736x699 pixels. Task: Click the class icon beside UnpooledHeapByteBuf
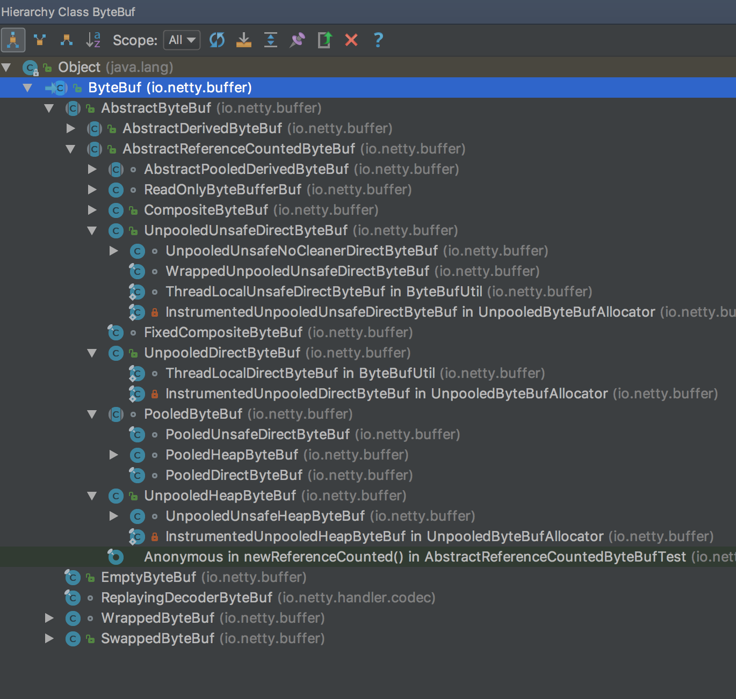click(116, 496)
